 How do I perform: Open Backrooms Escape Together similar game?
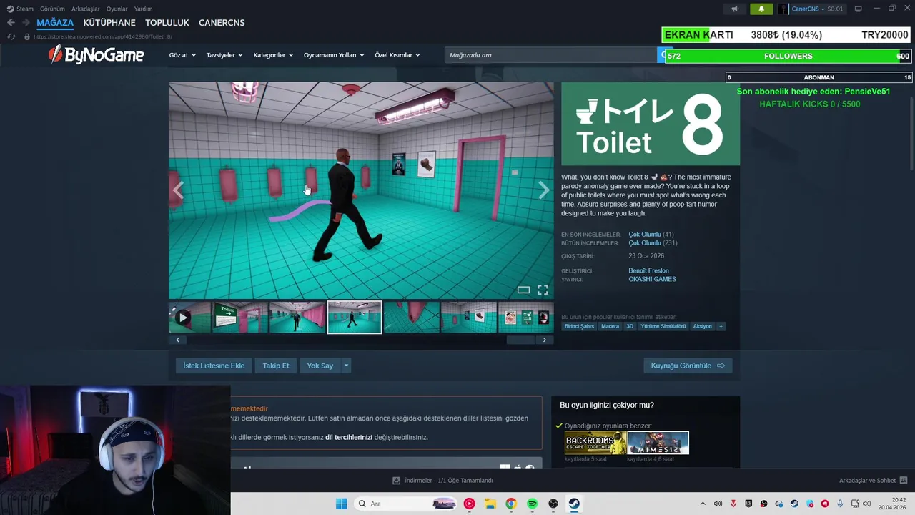595,443
